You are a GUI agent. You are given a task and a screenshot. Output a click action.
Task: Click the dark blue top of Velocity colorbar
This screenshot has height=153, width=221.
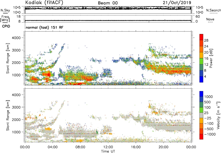(201, 94)
